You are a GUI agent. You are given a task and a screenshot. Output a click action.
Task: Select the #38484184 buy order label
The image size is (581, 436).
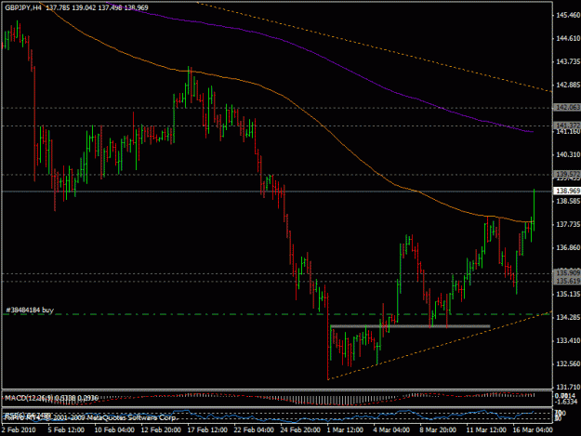tap(30, 310)
